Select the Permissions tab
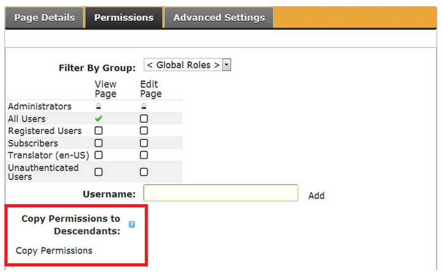Screen dimensions: 443x275 click(124, 18)
